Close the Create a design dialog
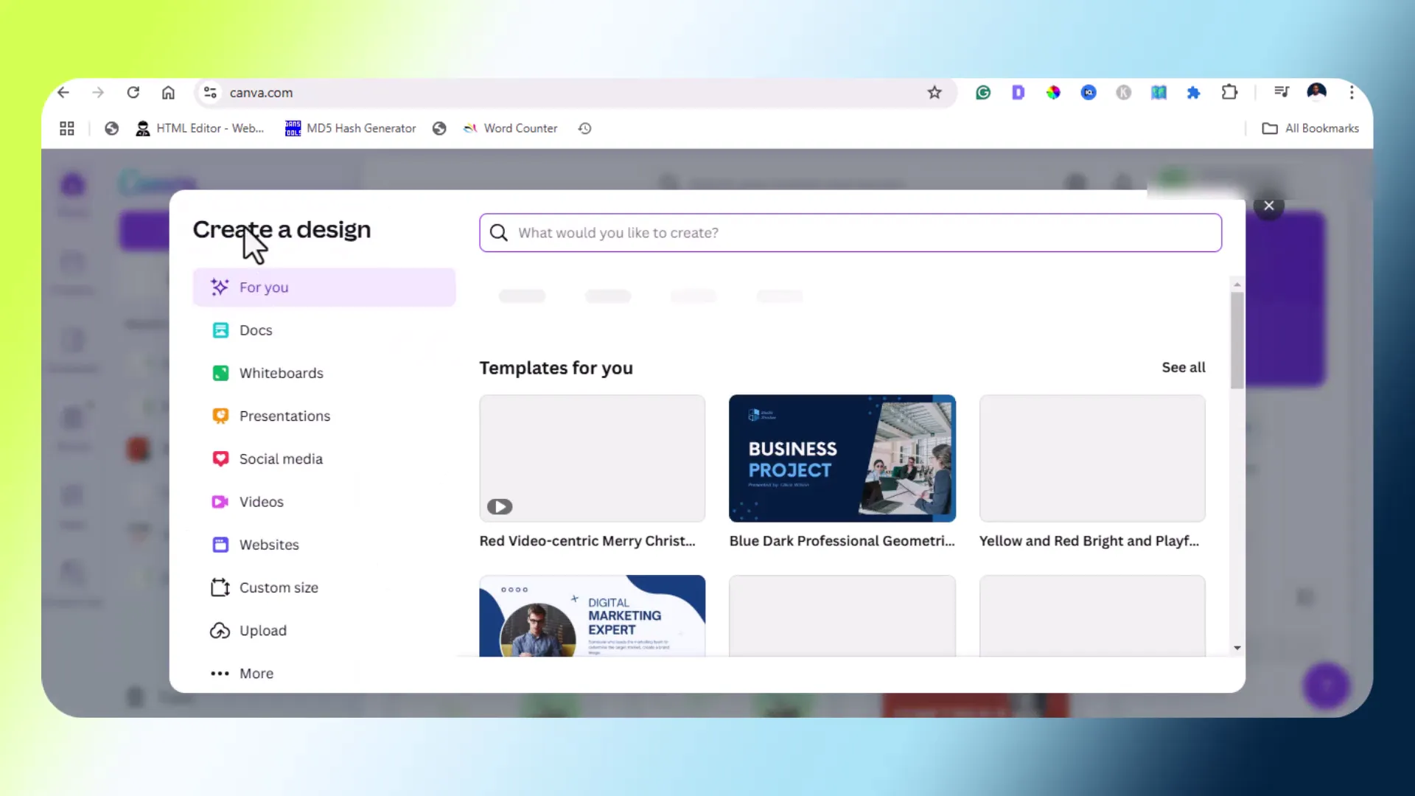The height and width of the screenshot is (796, 1415). [1269, 206]
